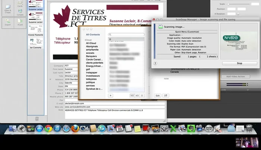Screen dimensions: 261x150
Task: Click the Cards toolbar icon
Action: 20,4
